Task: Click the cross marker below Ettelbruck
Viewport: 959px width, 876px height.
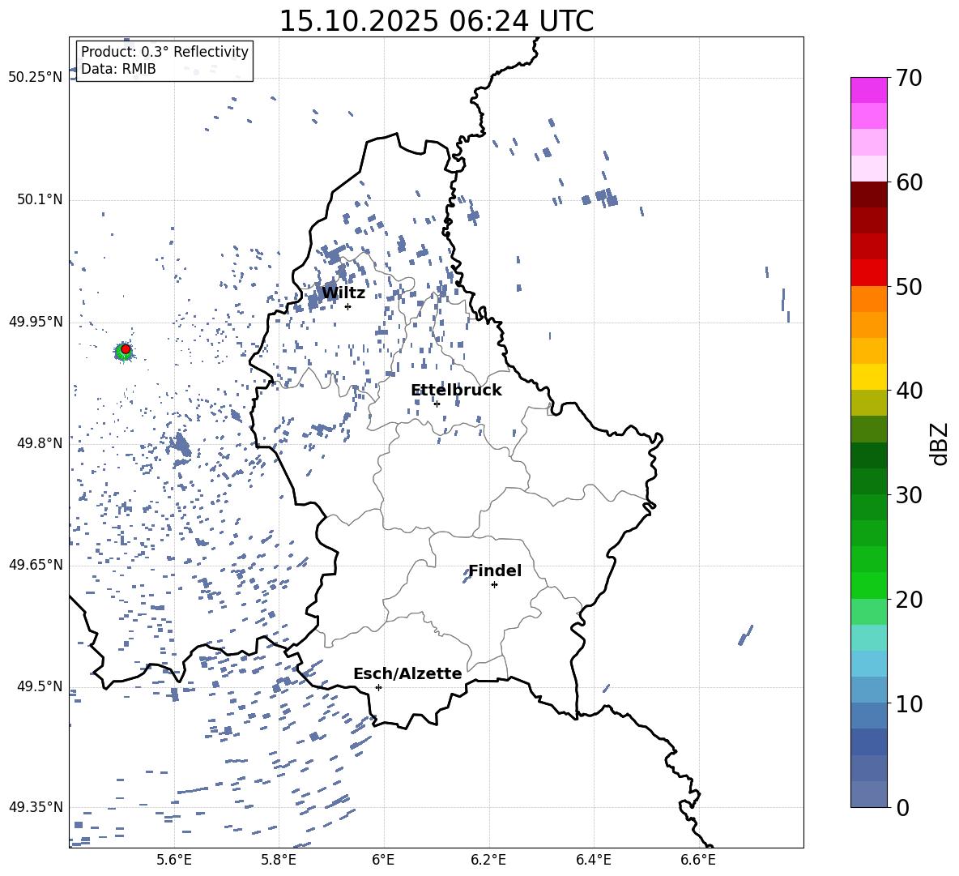Action: [x=437, y=404]
